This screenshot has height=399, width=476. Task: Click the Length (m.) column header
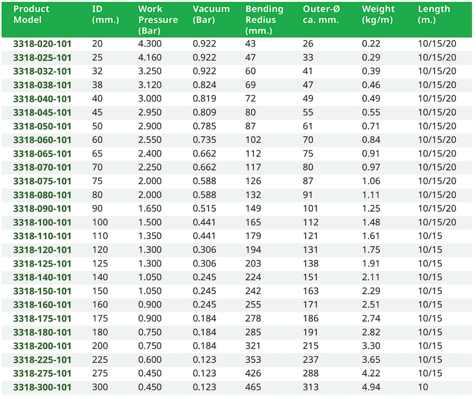[x=433, y=14]
